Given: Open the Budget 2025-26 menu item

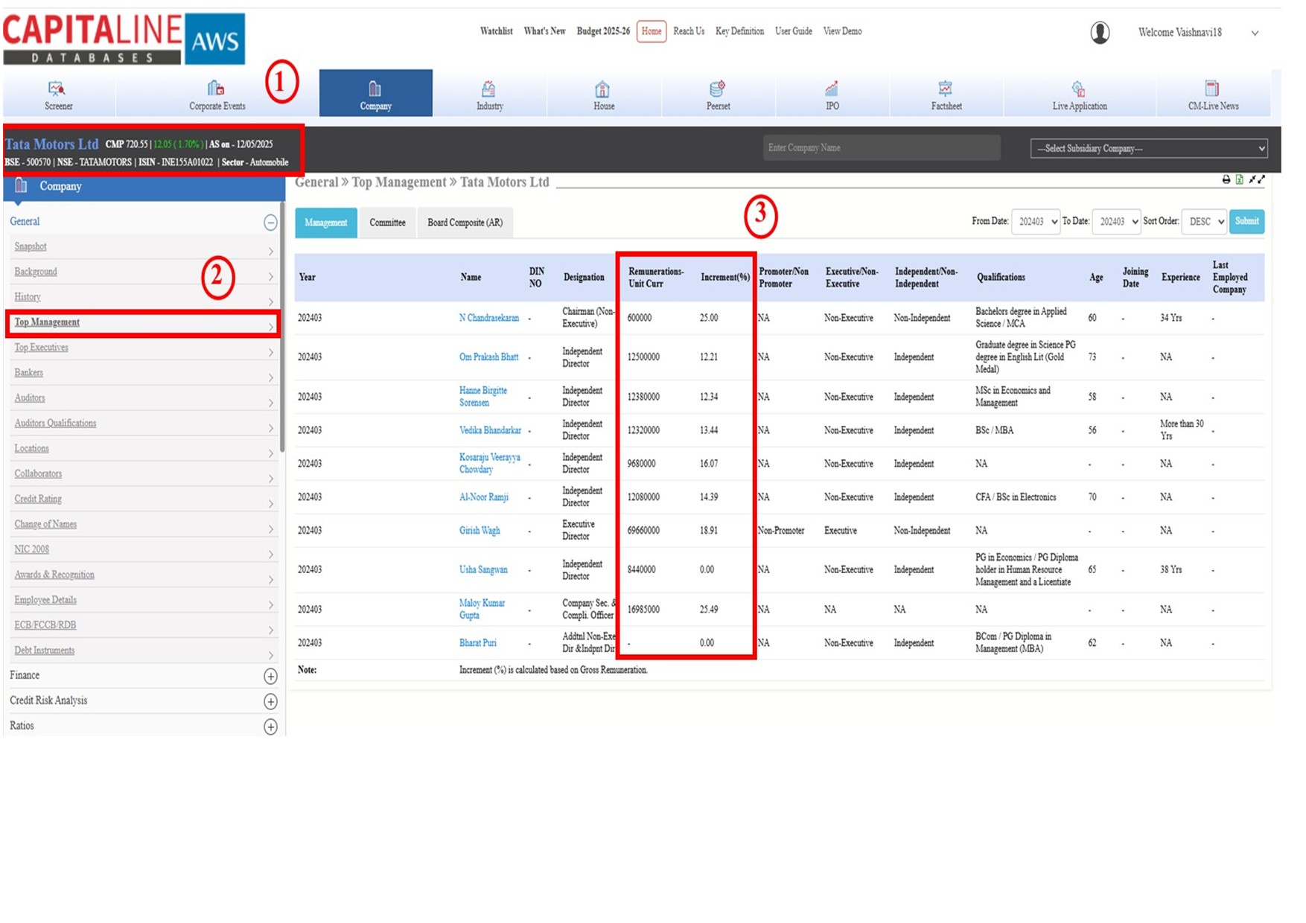Looking at the screenshot, I should 603,31.
